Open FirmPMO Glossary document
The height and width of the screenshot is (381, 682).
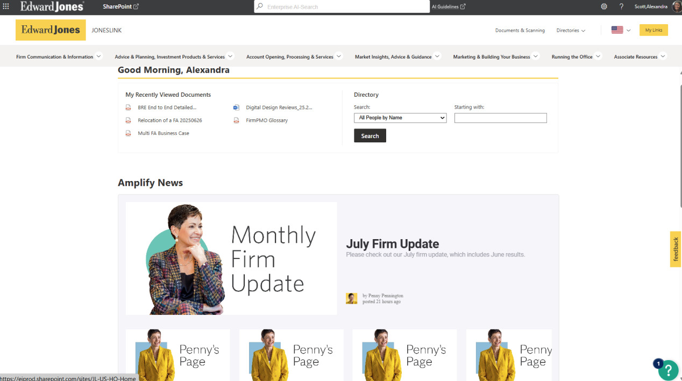pyautogui.click(x=267, y=120)
